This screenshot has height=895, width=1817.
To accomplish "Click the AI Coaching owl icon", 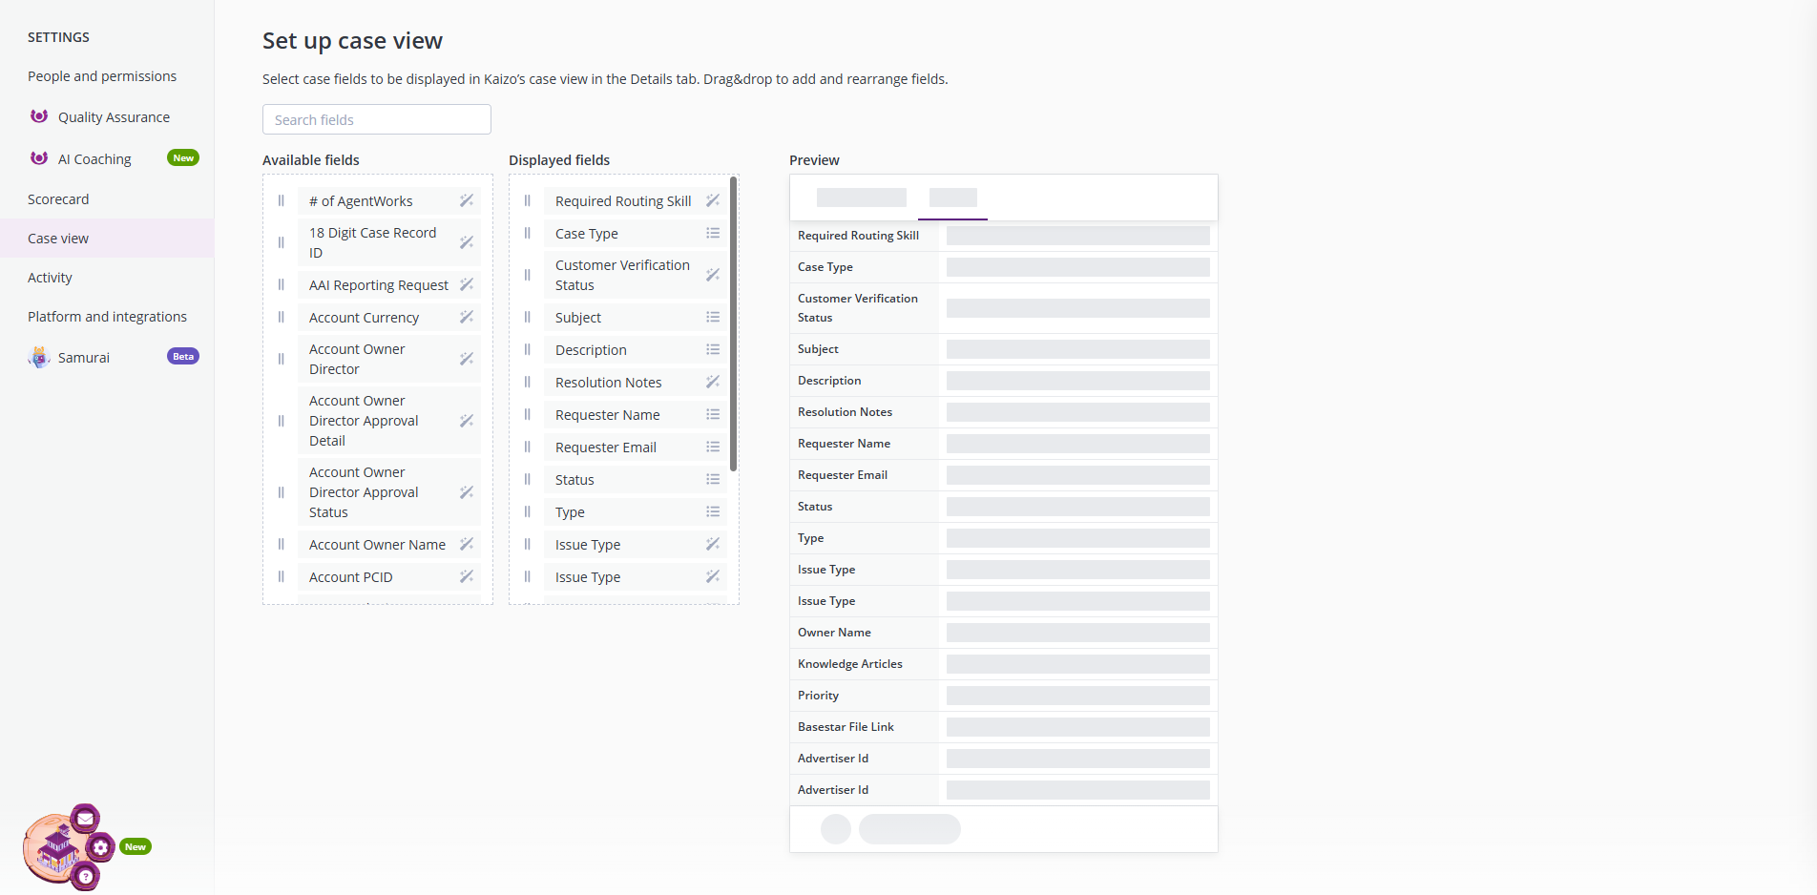I will pyautogui.click(x=39, y=158).
